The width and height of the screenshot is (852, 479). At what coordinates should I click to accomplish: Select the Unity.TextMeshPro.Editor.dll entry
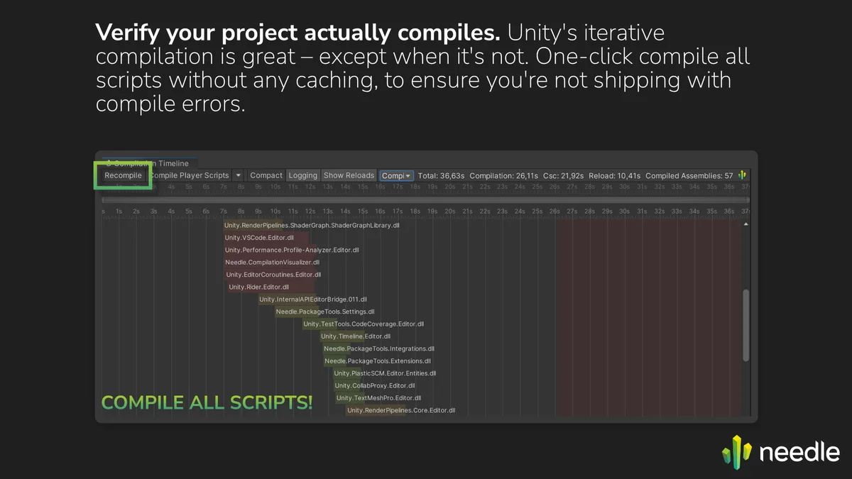coord(378,398)
